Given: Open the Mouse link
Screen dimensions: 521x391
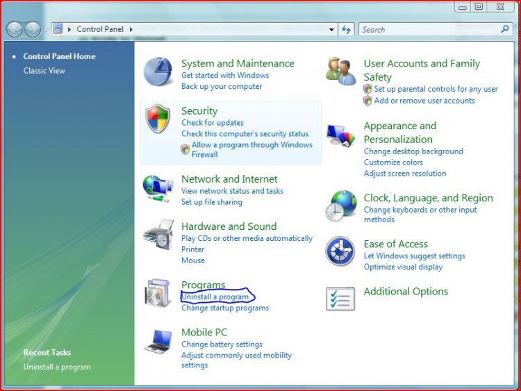Looking at the screenshot, I should 193,260.
